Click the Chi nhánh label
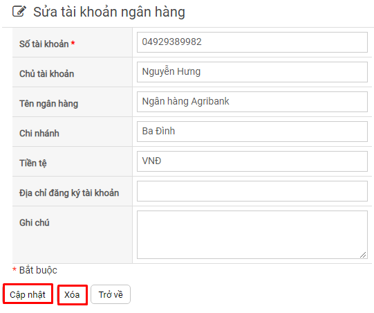This screenshot has height=313, width=374. point(39,134)
